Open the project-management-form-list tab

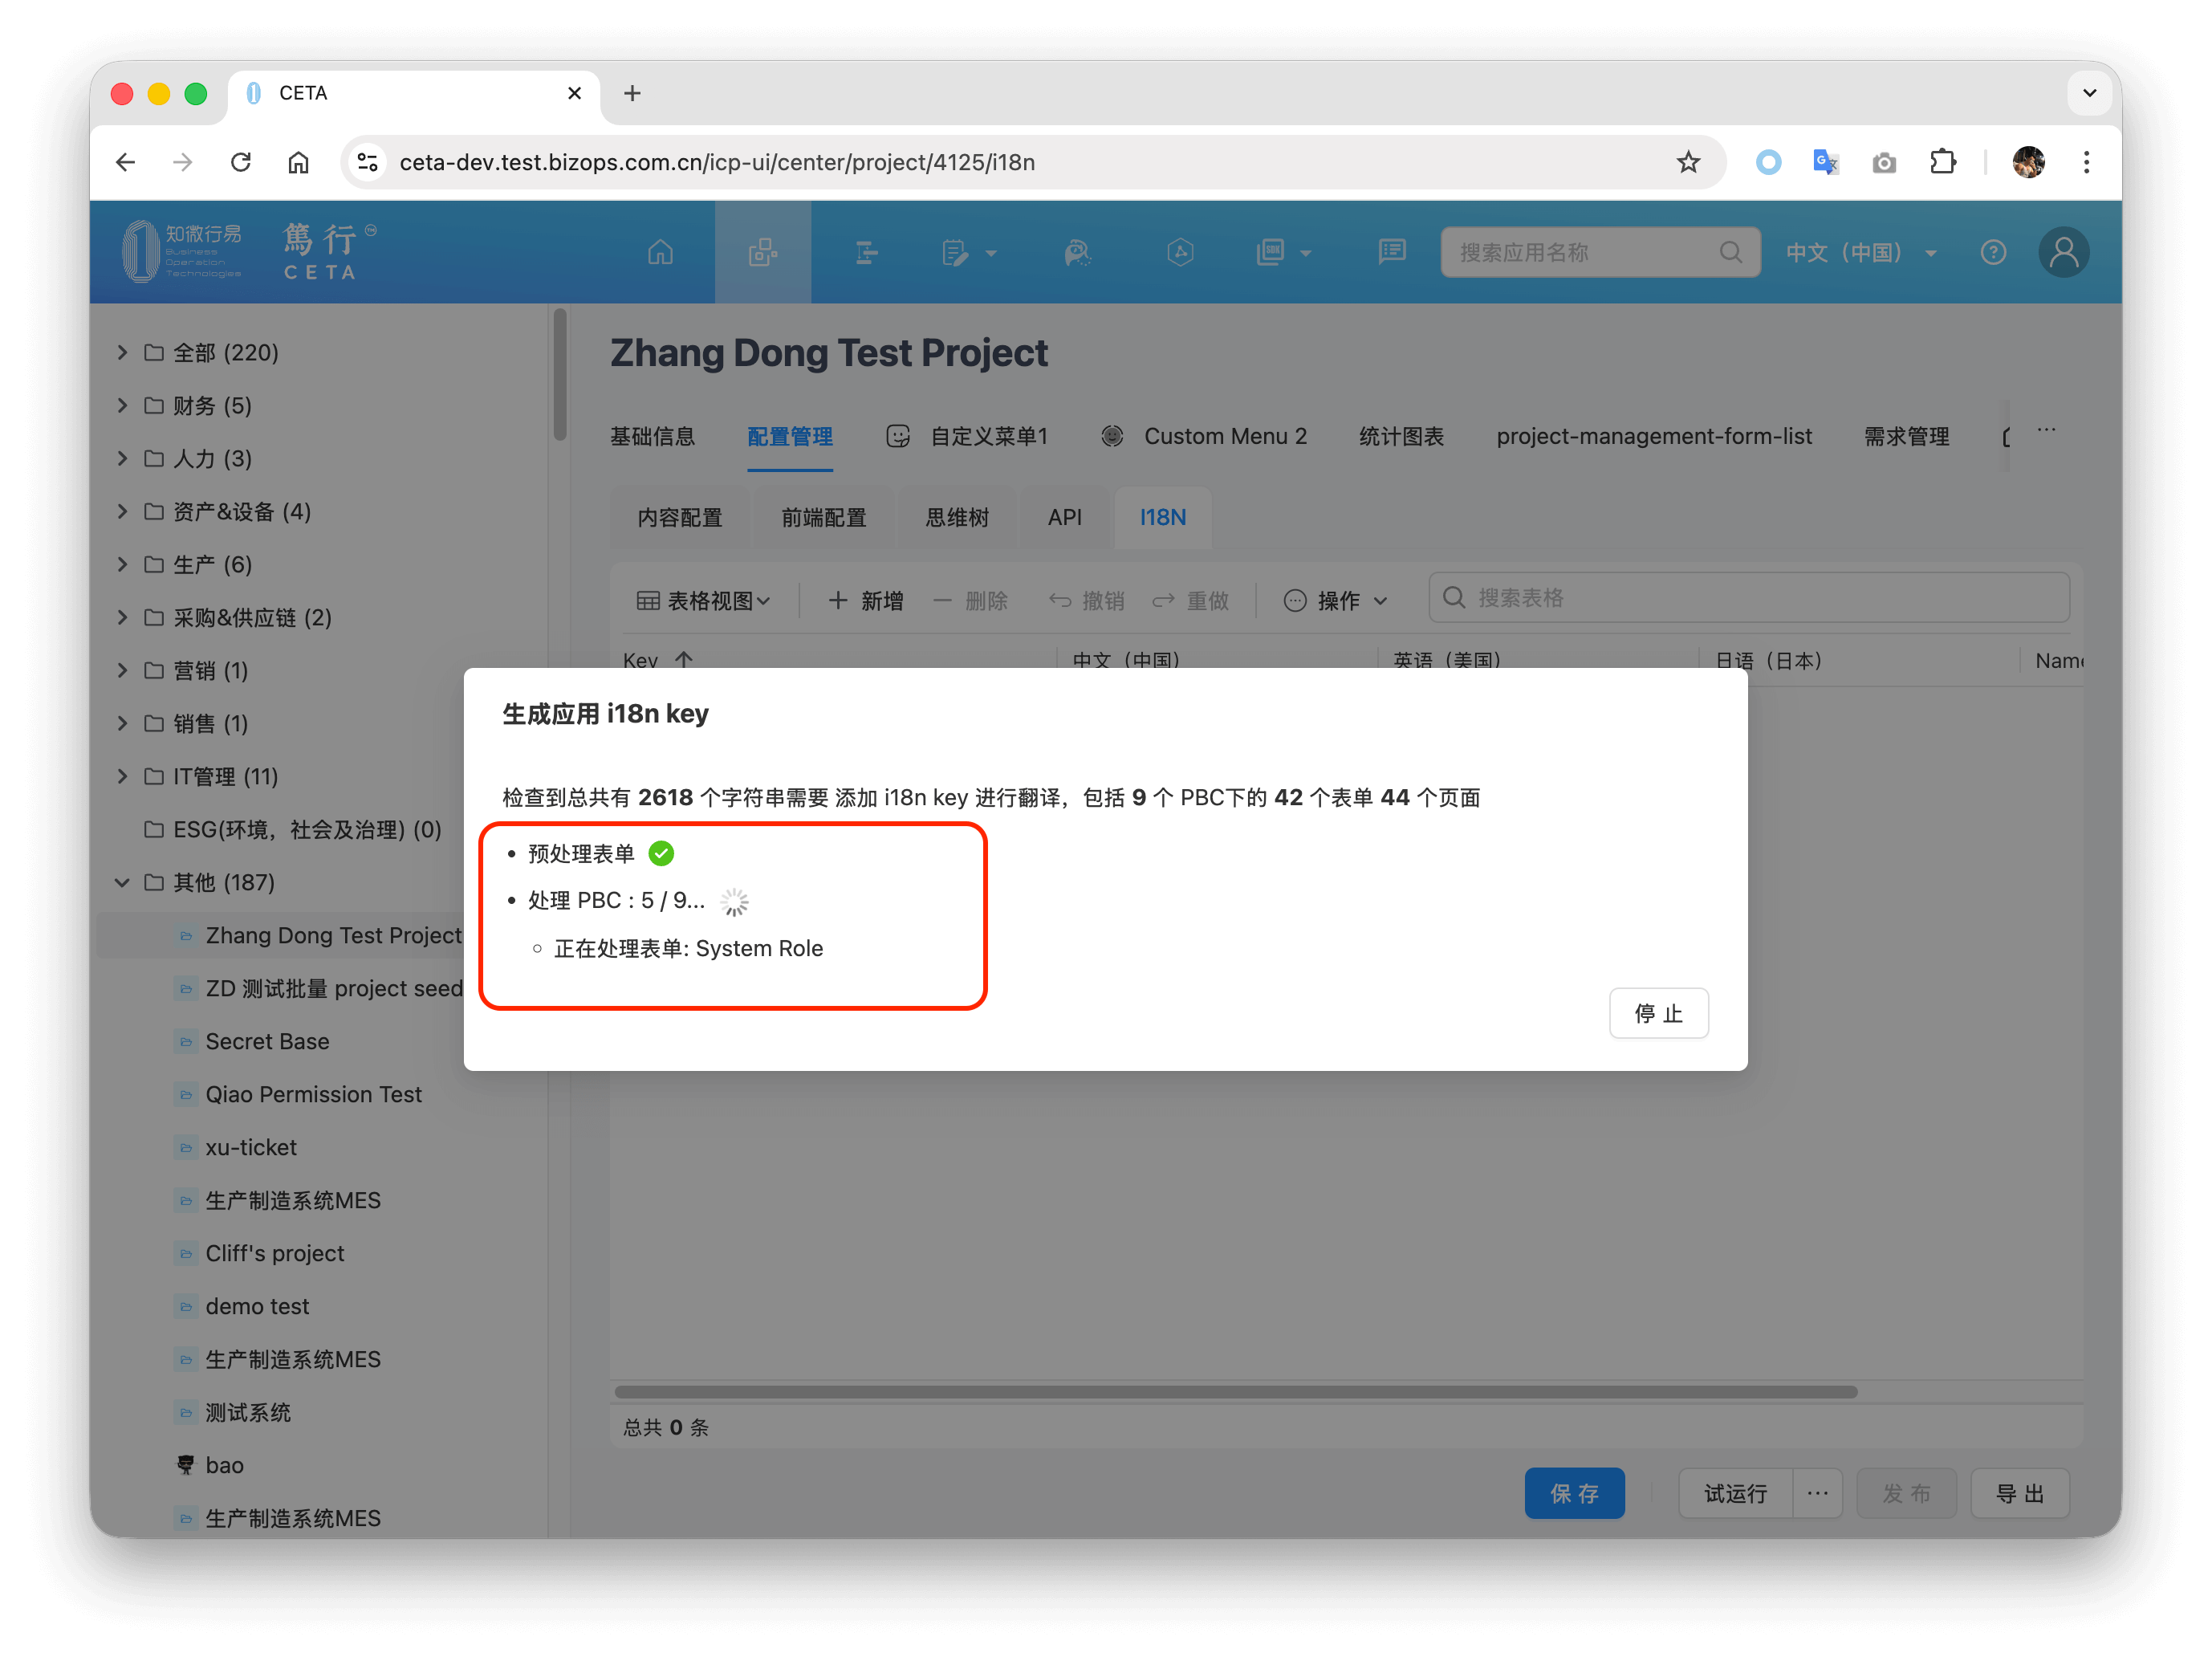tap(1654, 436)
